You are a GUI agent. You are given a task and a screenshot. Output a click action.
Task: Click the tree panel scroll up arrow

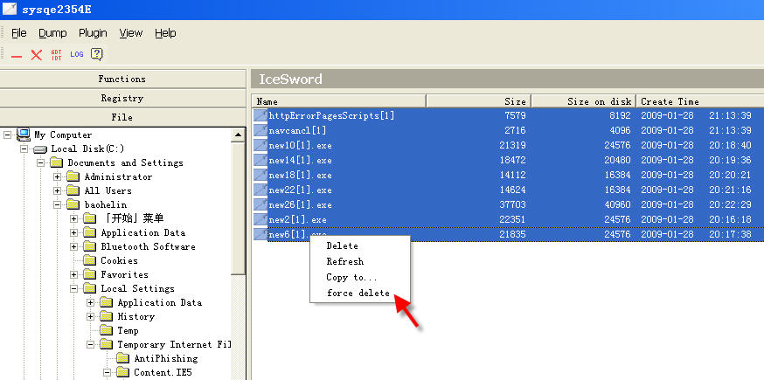point(239,135)
